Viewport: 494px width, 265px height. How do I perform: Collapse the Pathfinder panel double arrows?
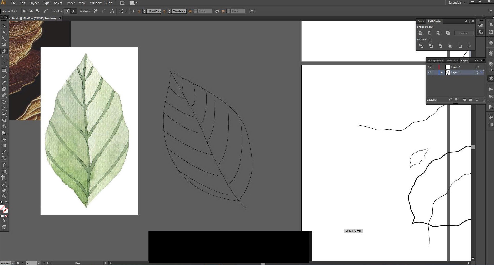(x=466, y=21)
